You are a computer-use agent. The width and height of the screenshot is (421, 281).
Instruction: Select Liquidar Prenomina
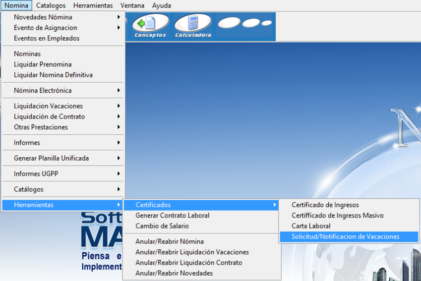[x=63, y=64]
